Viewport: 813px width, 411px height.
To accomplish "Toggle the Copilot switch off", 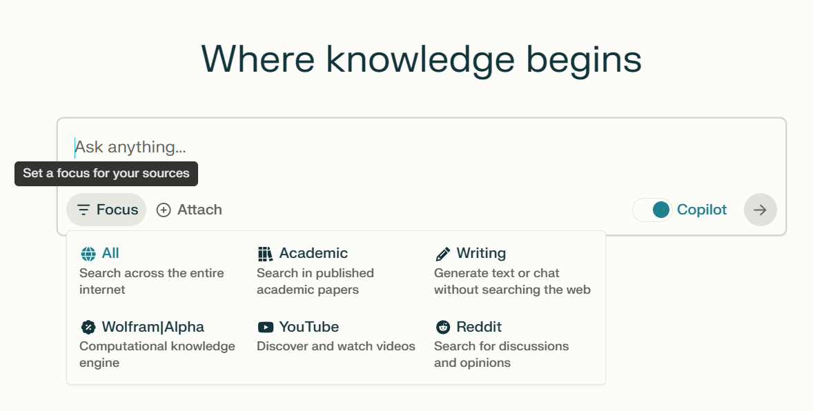I will pos(652,210).
